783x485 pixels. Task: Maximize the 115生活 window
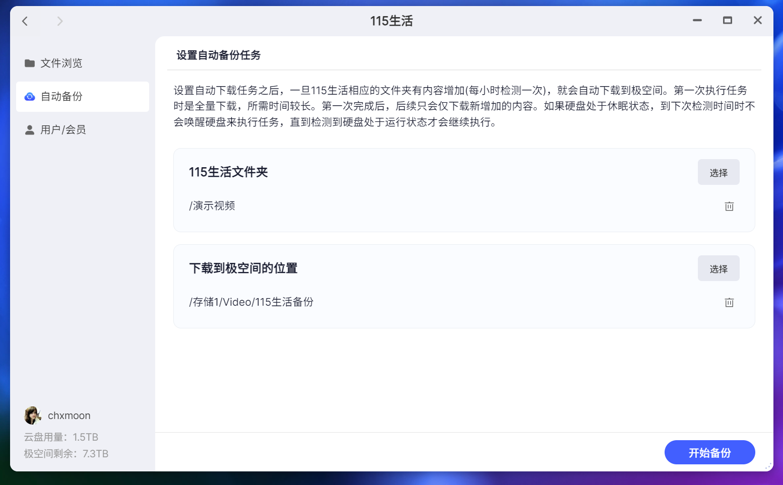point(728,20)
